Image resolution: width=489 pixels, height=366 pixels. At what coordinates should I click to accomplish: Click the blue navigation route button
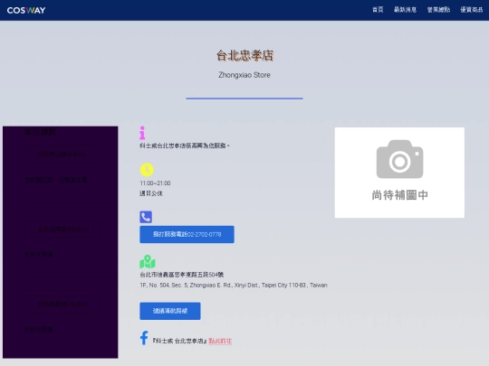coord(170,311)
